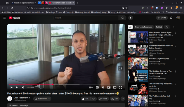
Task: Go to YouTube home via logo
Action: (15, 18)
